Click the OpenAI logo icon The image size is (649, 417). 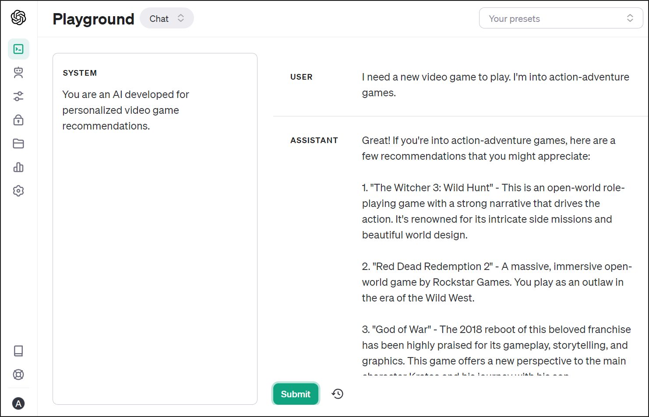[18, 18]
